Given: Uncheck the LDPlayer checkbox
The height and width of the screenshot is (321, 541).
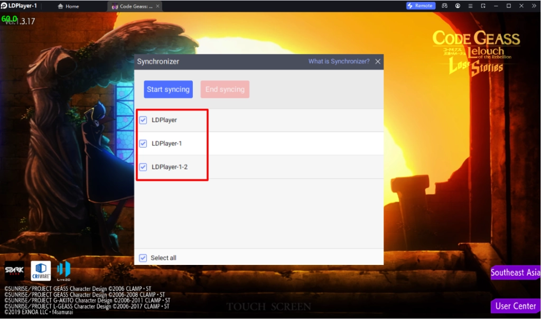Looking at the screenshot, I should tap(143, 120).
